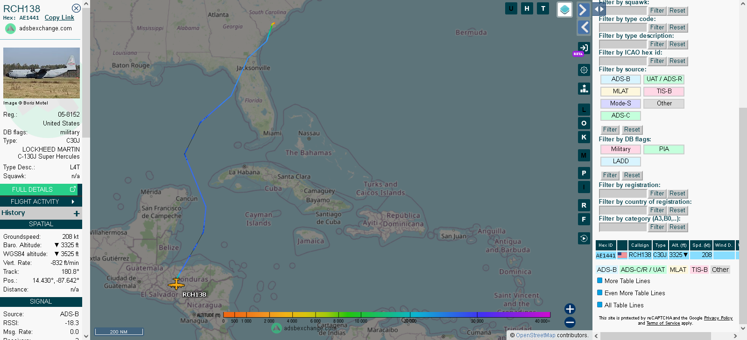
Task: Toggle MLAT source filter
Action: pos(620,91)
